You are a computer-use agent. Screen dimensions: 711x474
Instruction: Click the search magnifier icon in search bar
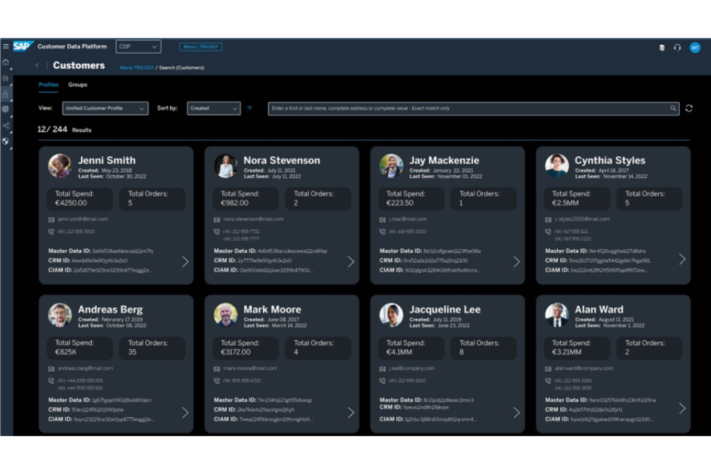pyautogui.click(x=674, y=108)
